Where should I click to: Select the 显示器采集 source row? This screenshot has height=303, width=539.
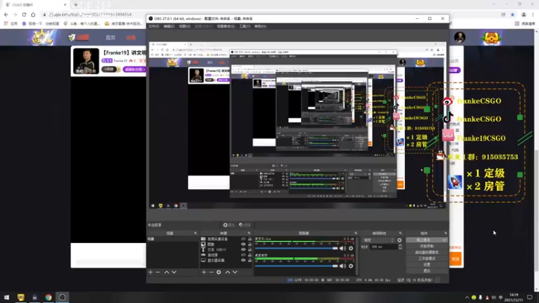(x=226, y=261)
